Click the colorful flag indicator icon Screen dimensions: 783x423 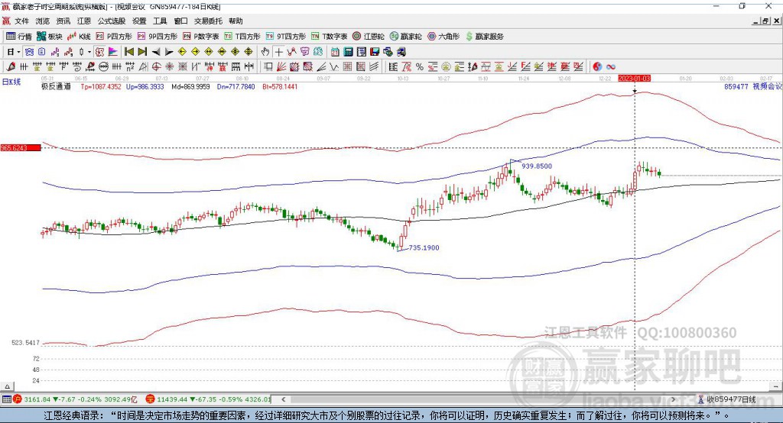click(113, 52)
